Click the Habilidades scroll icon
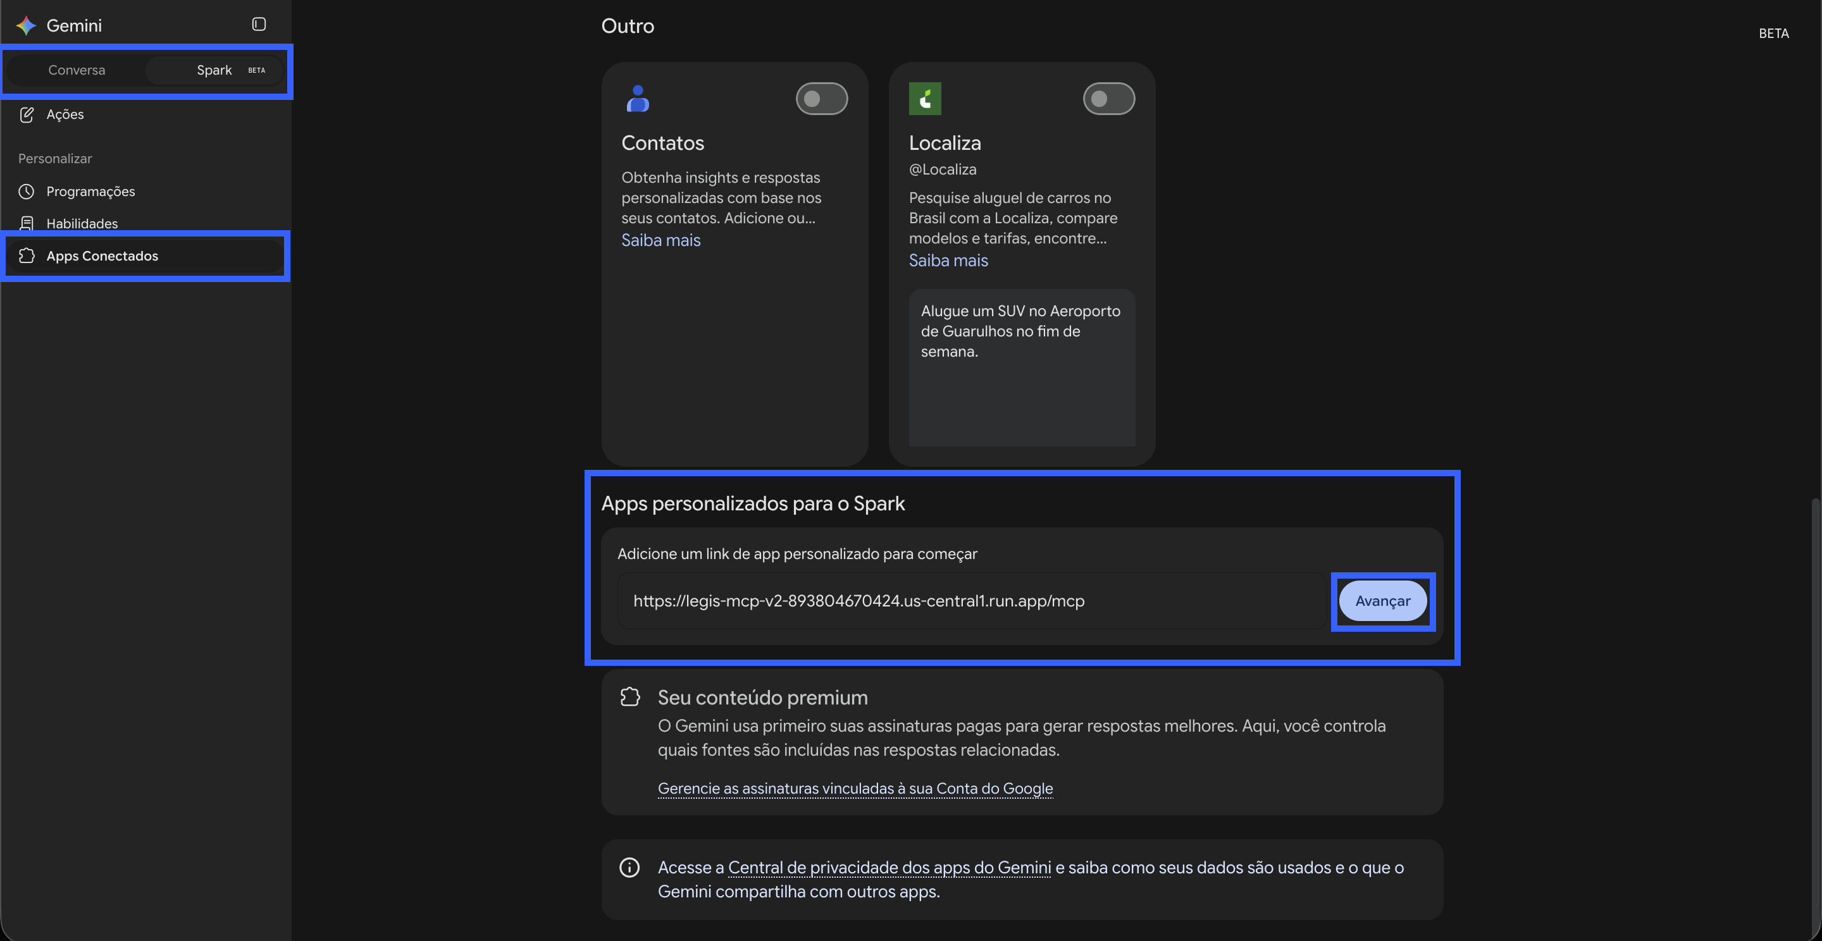Viewport: 1822px width, 941px height. pos(27,223)
